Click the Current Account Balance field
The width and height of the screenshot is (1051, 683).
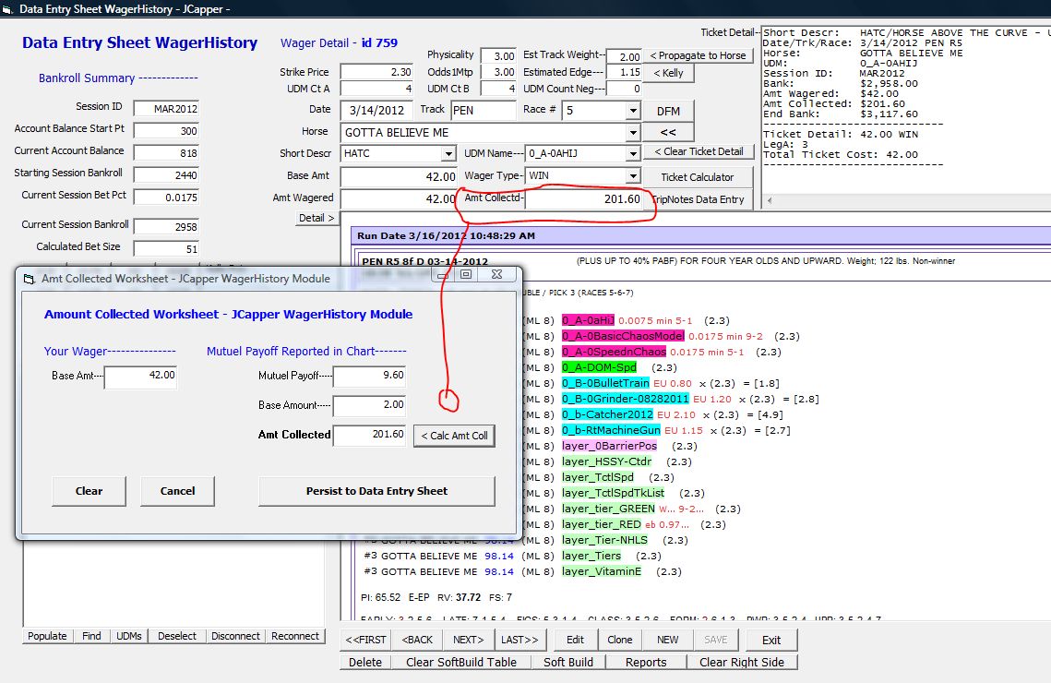pyautogui.click(x=166, y=153)
